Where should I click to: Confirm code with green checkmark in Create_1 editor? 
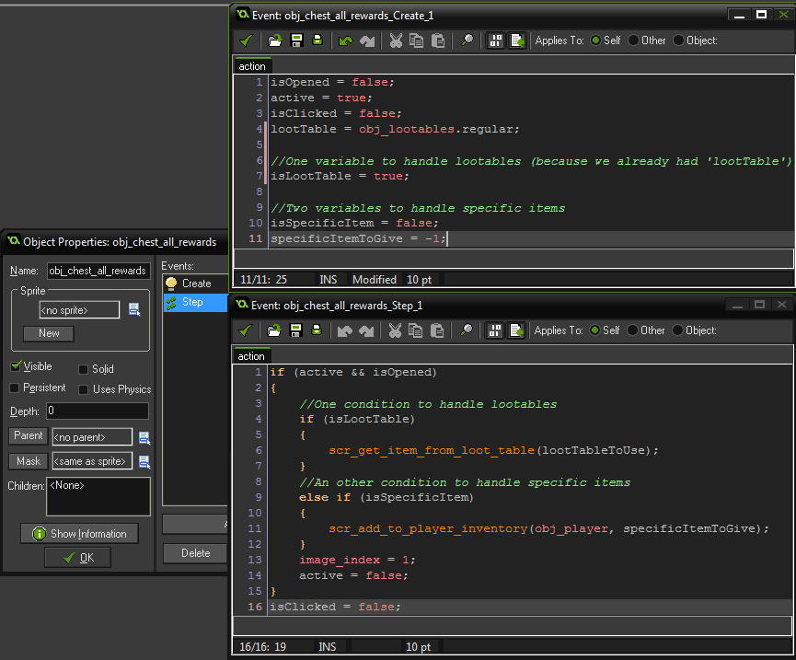tap(247, 41)
